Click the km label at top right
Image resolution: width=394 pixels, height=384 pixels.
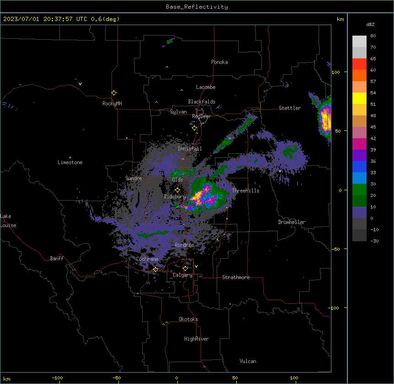point(340,19)
